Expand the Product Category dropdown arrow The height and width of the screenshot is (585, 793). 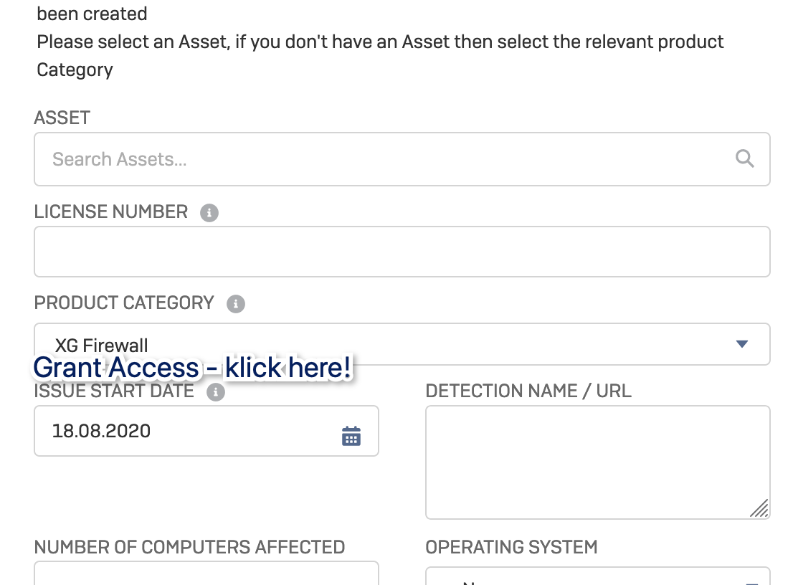[x=742, y=344]
